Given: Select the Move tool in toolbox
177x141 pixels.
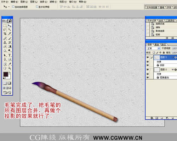Looking at the screenshot, I should click(10, 26).
